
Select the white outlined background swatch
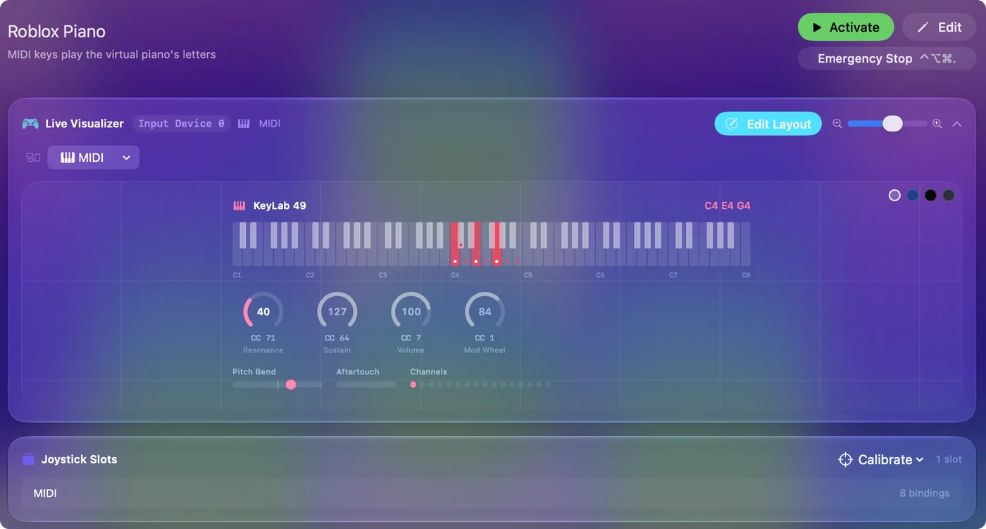tap(894, 196)
